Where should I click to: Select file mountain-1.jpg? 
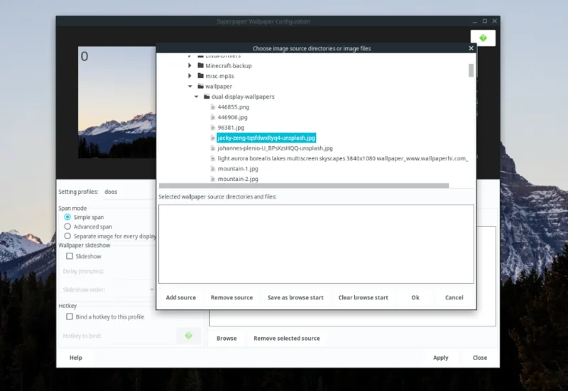click(238, 169)
